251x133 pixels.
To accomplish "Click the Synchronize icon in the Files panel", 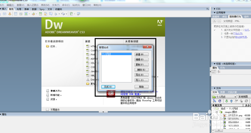I will [246, 101].
